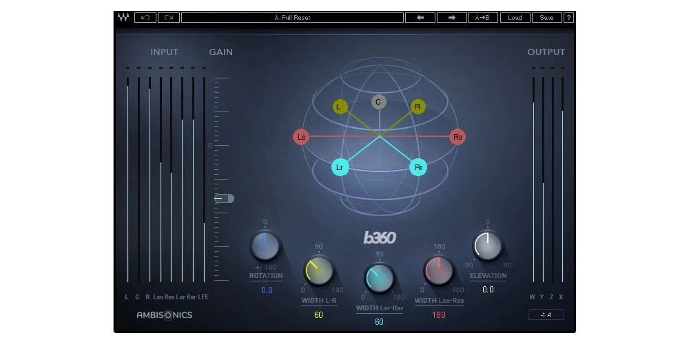Click the GAIN heading

tap(221, 52)
